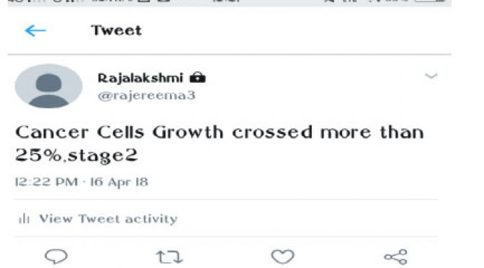Go back with the blue arrow
Screen dimensions: 484x268
coord(35,31)
